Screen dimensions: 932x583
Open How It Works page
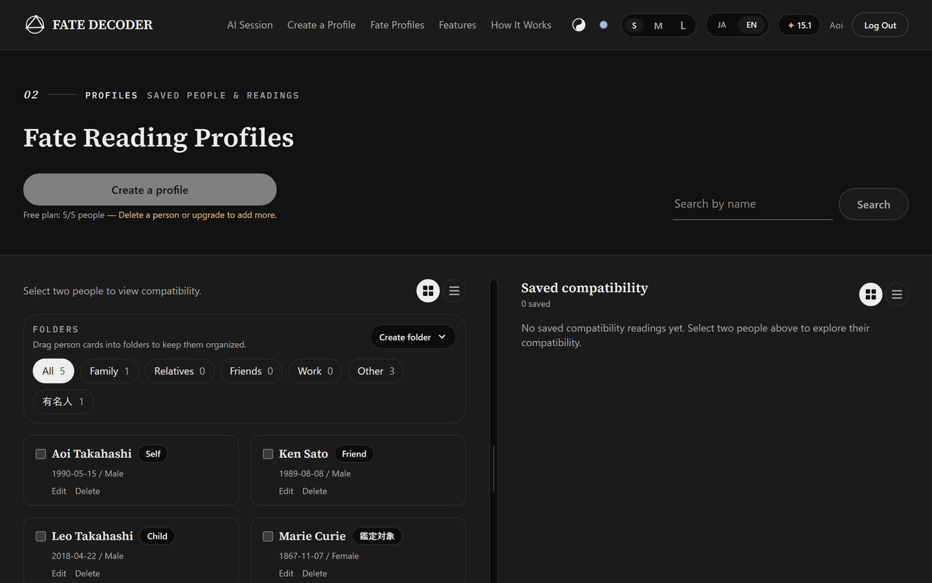pyautogui.click(x=521, y=25)
